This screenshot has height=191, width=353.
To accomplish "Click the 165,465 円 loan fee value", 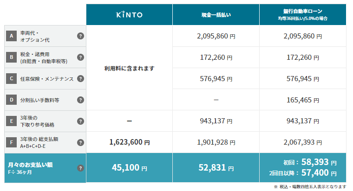I will [x=302, y=100].
